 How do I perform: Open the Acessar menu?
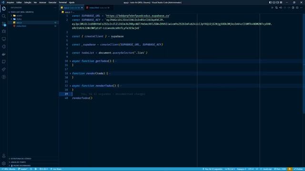pos(42,2)
